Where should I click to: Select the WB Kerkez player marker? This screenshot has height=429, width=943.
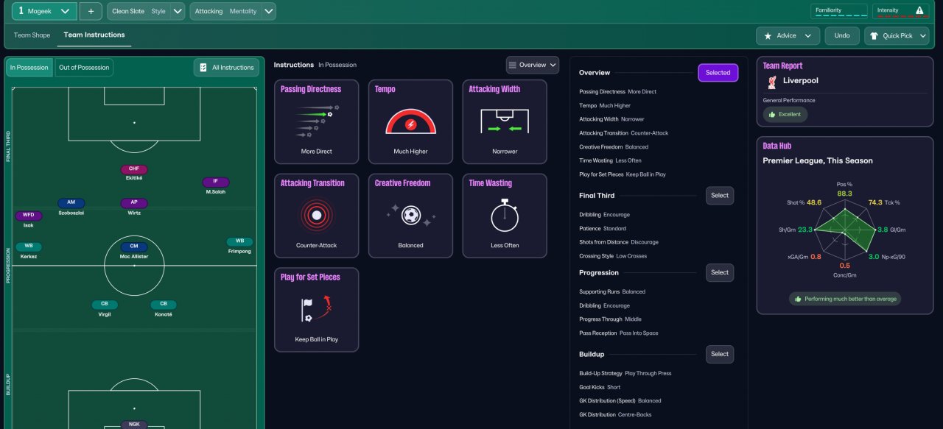tap(29, 250)
